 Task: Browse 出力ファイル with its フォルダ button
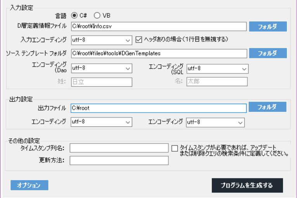pyautogui.click(x=268, y=107)
